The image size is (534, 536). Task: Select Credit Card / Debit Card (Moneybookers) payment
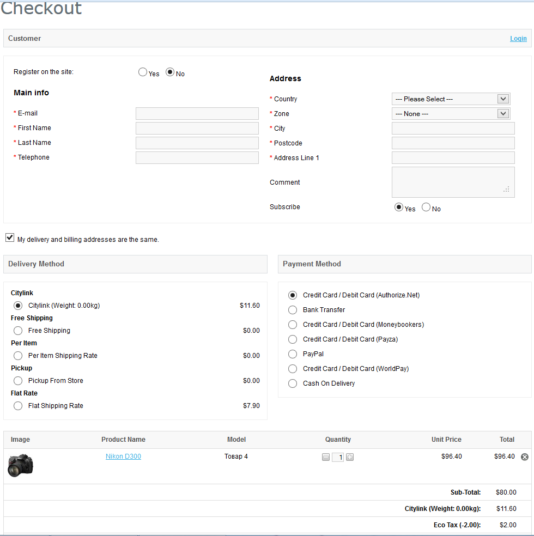[x=293, y=325]
